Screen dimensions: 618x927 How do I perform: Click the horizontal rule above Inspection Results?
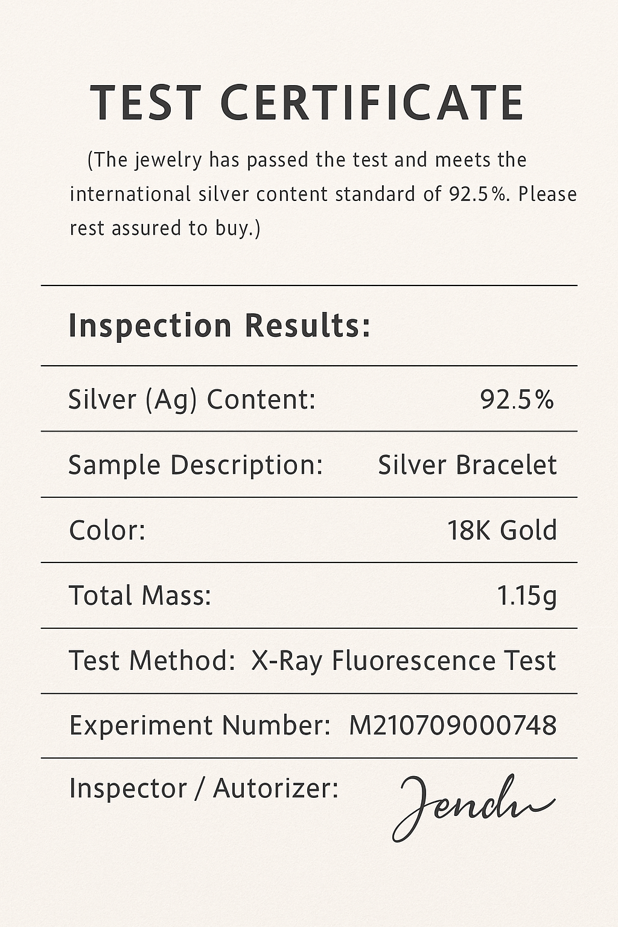pos(309,285)
